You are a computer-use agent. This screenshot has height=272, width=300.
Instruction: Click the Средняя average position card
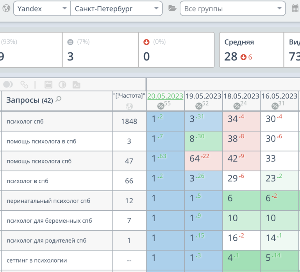click(x=251, y=50)
